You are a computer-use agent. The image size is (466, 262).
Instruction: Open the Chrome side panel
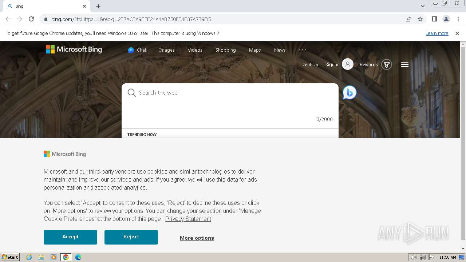(434, 19)
